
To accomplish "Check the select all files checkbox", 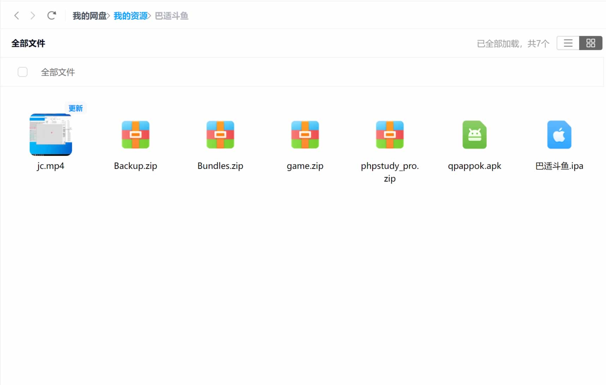I will click(23, 72).
